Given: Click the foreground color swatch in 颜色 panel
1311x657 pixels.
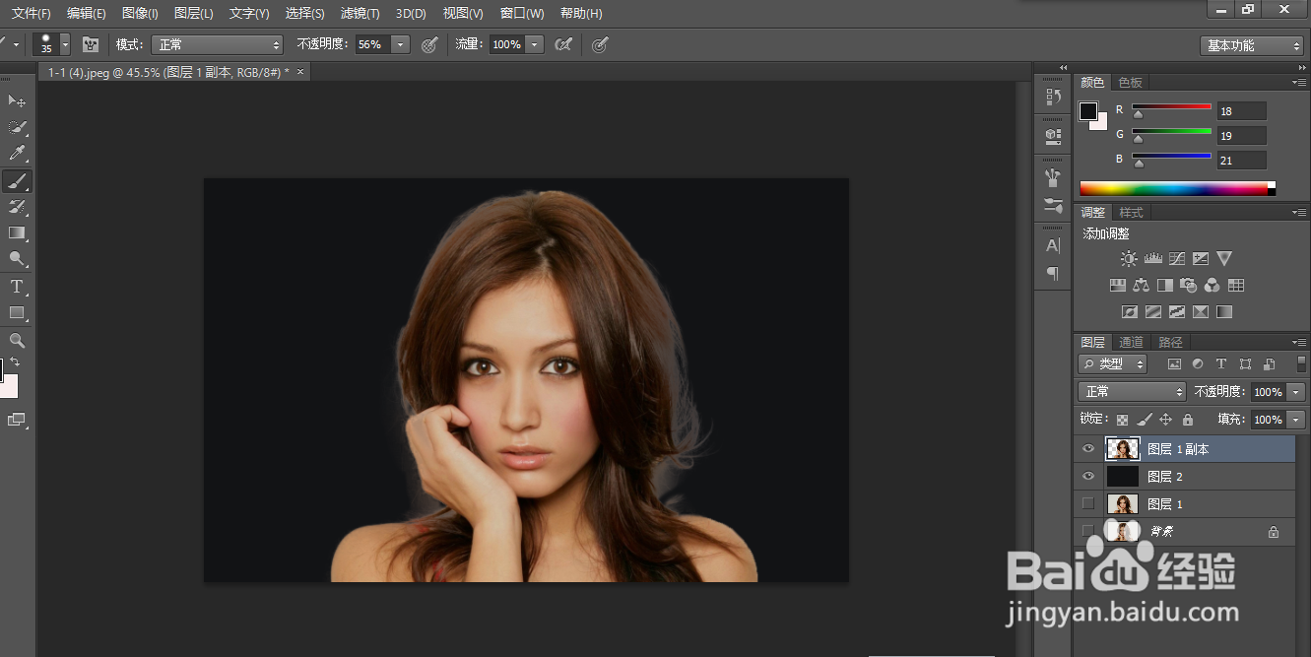Looking at the screenshot, I should point(1088,111).
